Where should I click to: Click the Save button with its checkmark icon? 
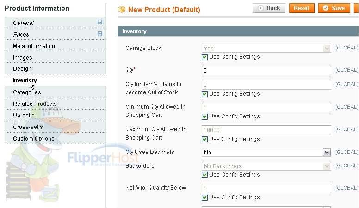coord(334,8)
